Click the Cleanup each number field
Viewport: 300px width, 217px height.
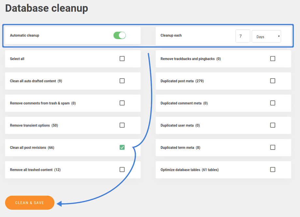tap(243, 36)
